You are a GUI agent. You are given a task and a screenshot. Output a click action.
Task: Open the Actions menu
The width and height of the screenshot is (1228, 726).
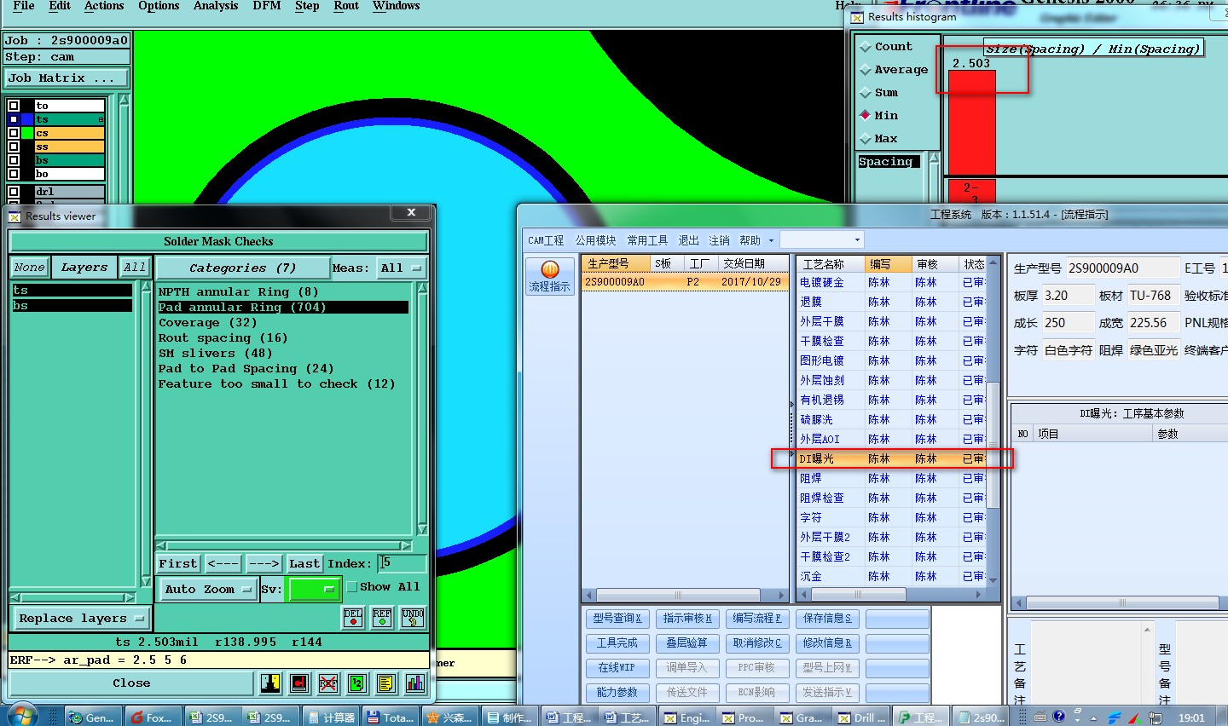click(104, 6)
